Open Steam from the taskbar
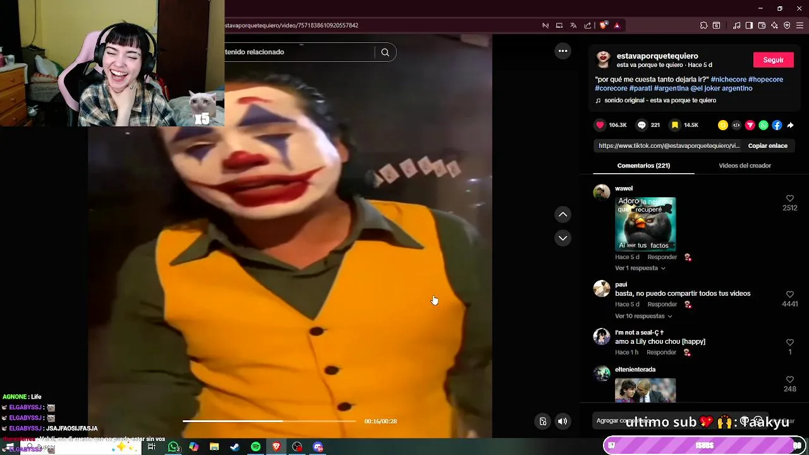The width and height of the screenshot is (809, 455). (234, 447)
